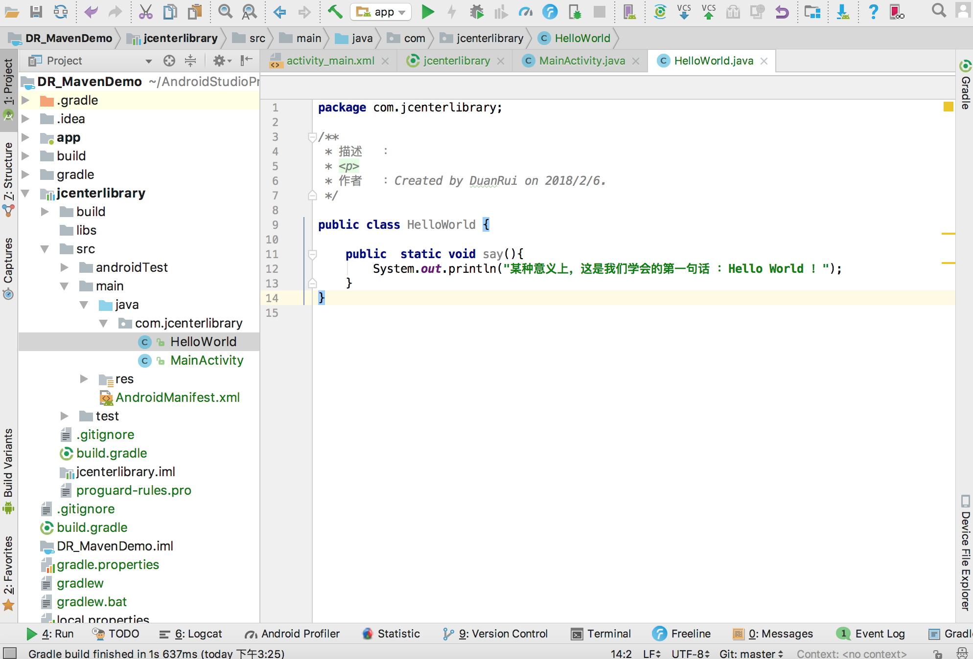Click the yellow inspection indicator square
This screenshot has width=973, height=659.
pyautogui.click(x=948, y=107)
